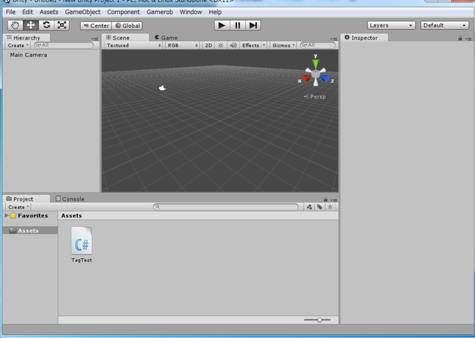The height and width of the screenshot is (338, 475).
Task: Toggle Persp projection label
Action: pos(315,96)
